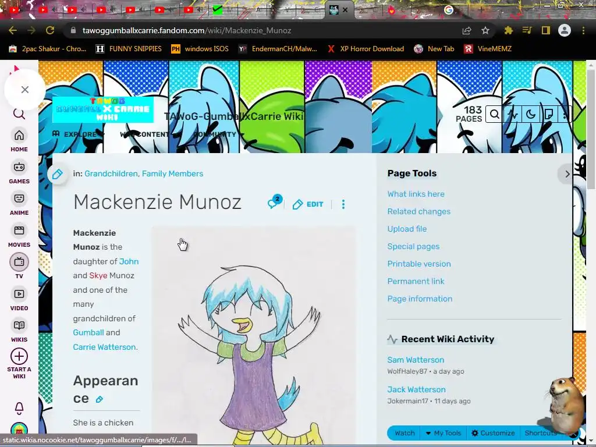Edit Appearance section pencil icon
This screenshot has height=447, width=596.
click(99, 399)
